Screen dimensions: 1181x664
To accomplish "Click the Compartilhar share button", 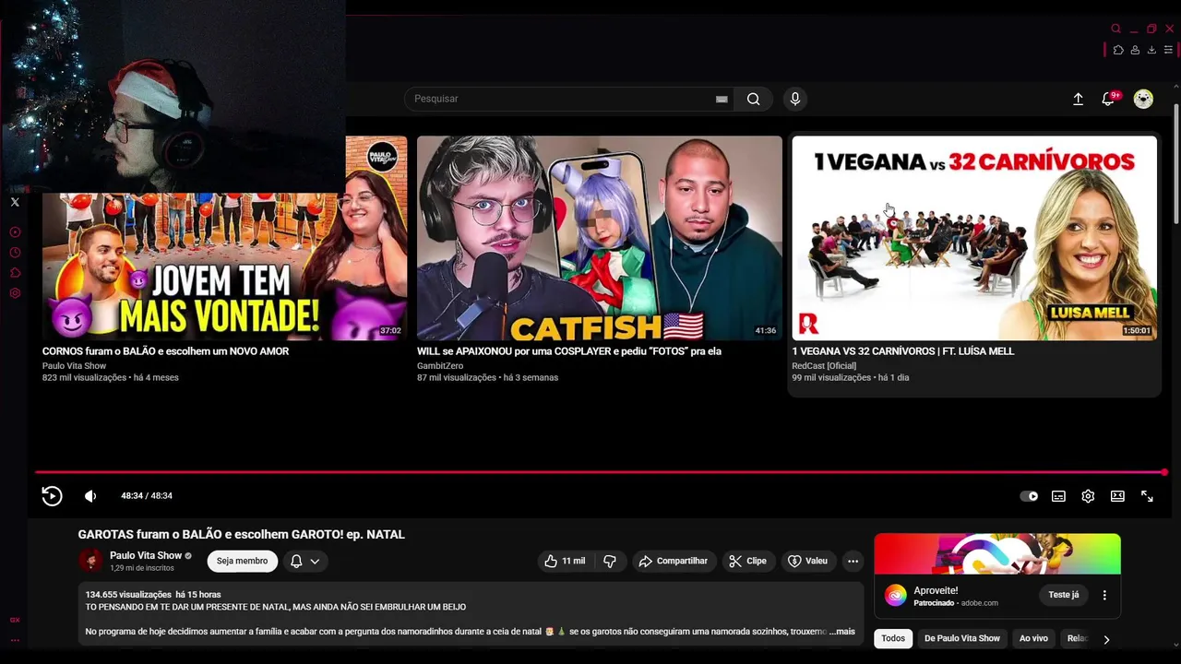I will coord(674,561).
